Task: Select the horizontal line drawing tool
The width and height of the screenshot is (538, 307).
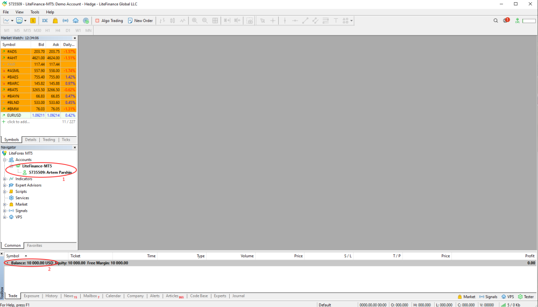Action: [x=295, y=20]
